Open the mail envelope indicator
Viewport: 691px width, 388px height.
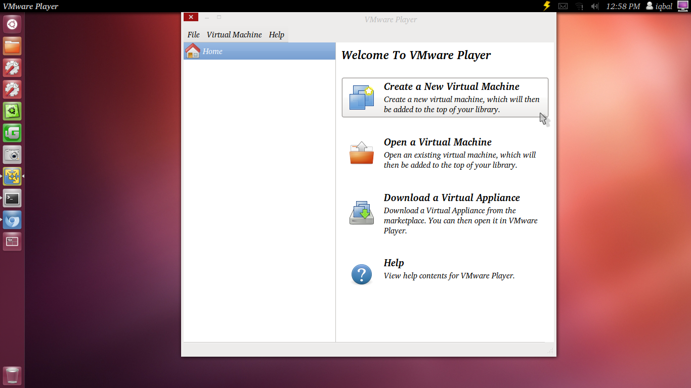click(x=563, y=6)
